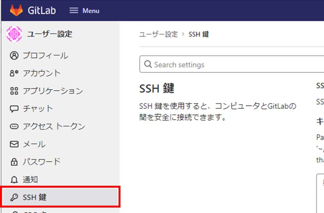Click the Menu label in top bar
Image resolution: width=324 pixels, height=213 pixels.
pos(91,11)
